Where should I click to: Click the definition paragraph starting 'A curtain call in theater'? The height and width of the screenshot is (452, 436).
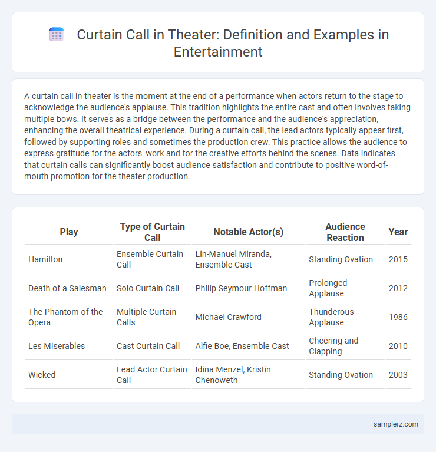point(217,136)
